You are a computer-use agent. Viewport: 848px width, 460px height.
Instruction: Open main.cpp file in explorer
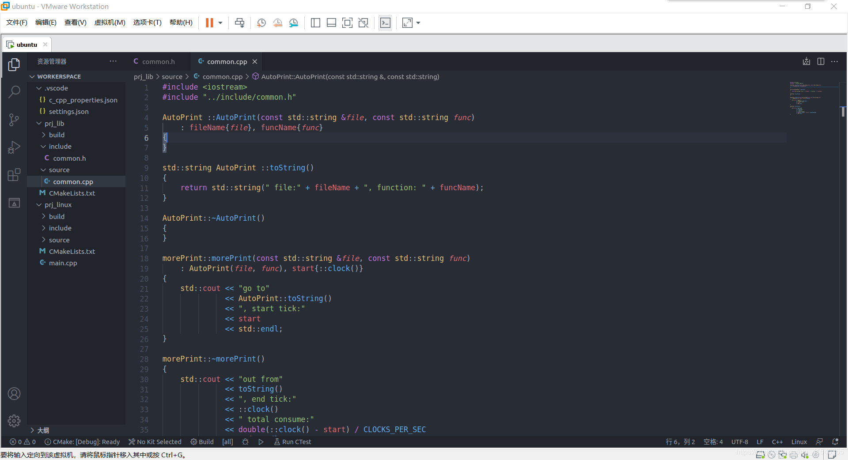pyautogui.click(x=76, y=263)
